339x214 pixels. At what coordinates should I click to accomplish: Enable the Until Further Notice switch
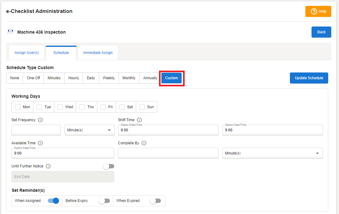coord(109,166)
